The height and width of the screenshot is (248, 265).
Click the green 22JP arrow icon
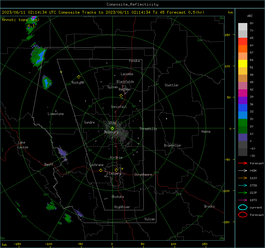tap(243, 193)
